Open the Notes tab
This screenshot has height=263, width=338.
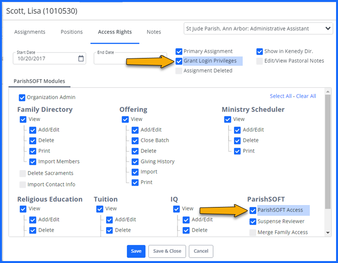[x=154, y=32]
